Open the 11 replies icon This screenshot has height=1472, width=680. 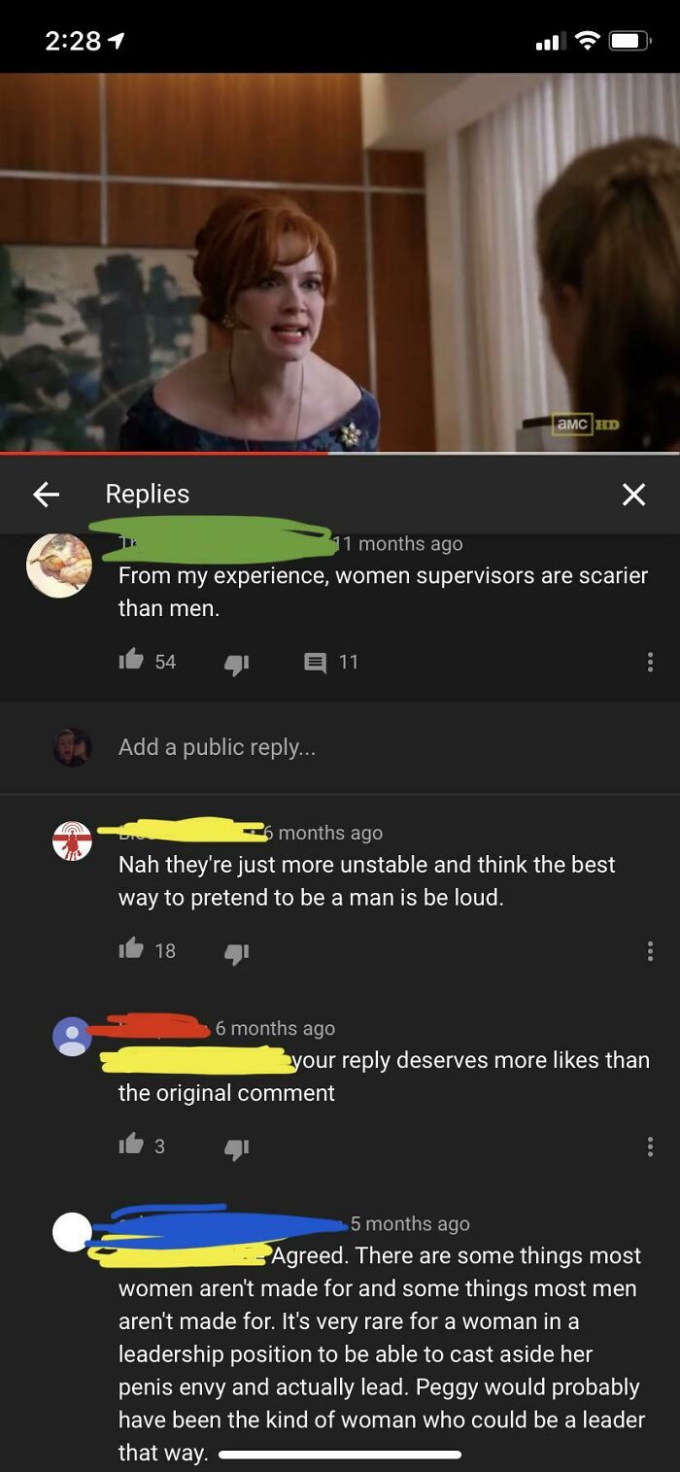coord(316,663)
